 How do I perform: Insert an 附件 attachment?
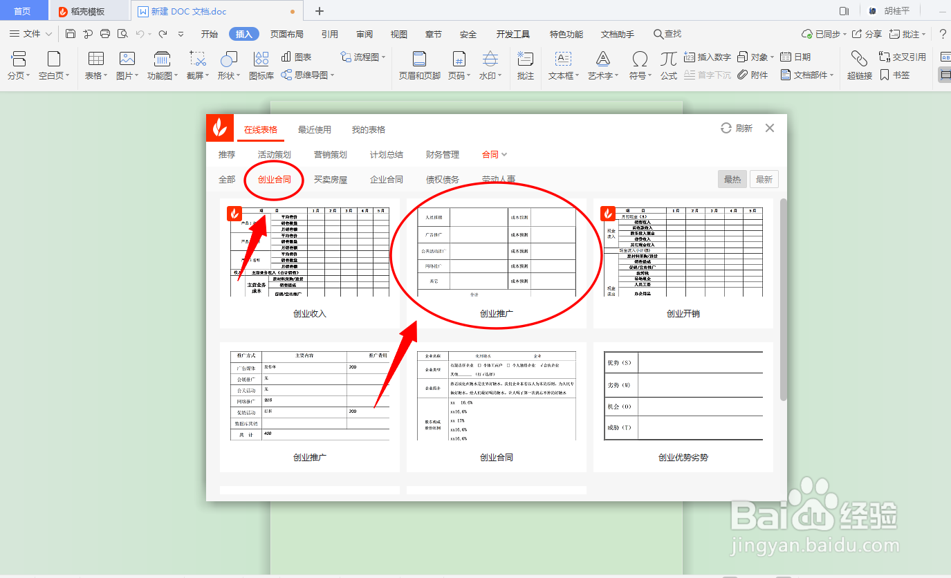(753, 75)
